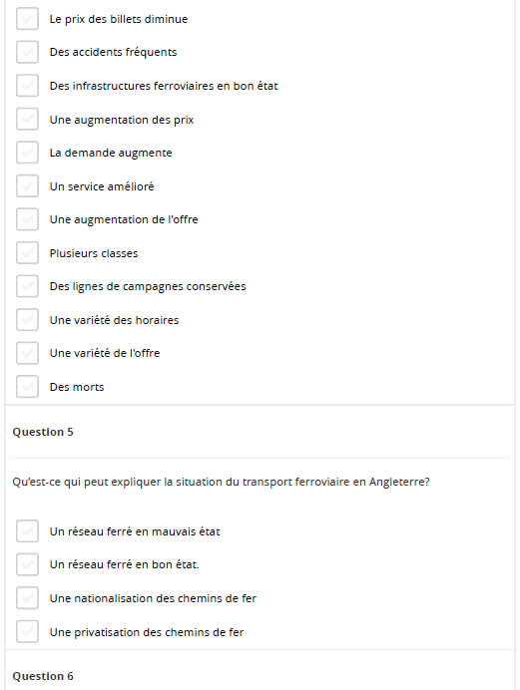This screenshot has width=520, height=690.
Task: Click the 'Question 6' heading
Action: 43,676
